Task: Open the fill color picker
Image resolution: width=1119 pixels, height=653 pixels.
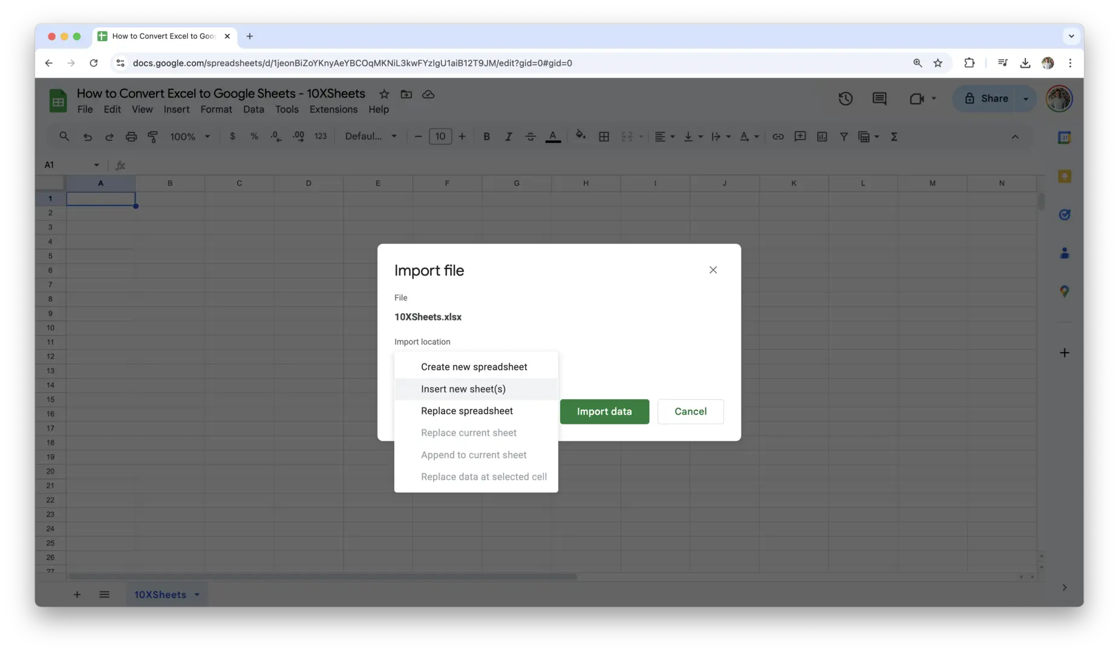Action: [580, 136]
